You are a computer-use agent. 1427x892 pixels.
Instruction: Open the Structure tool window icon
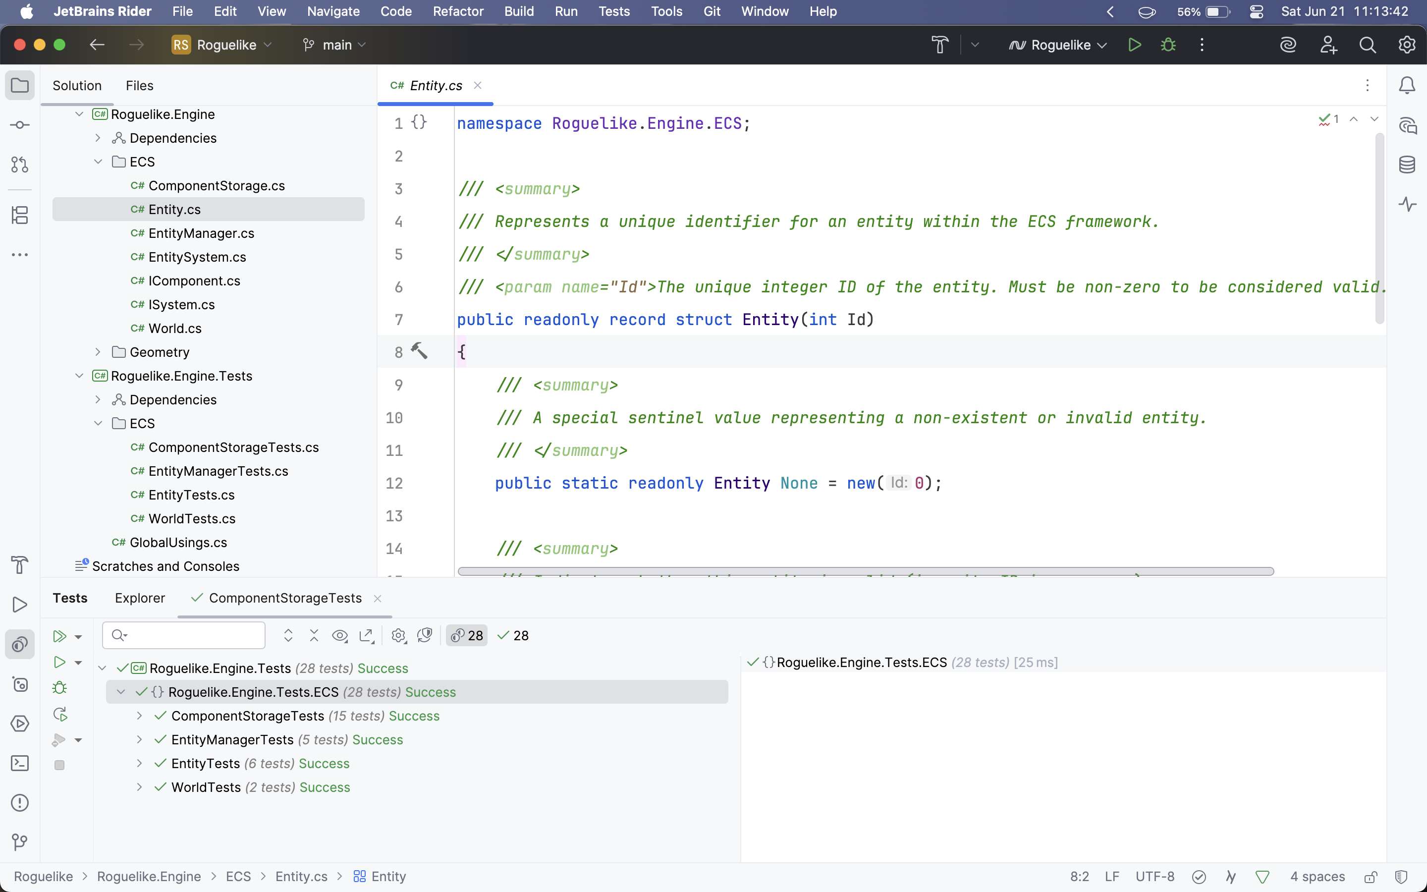pyautogui.click(x=19, y=216)
